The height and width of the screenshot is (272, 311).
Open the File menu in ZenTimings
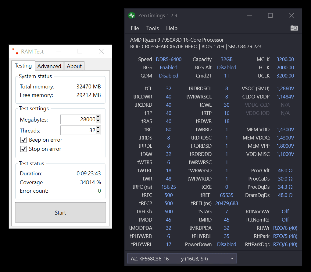click(x=135, y=28)
